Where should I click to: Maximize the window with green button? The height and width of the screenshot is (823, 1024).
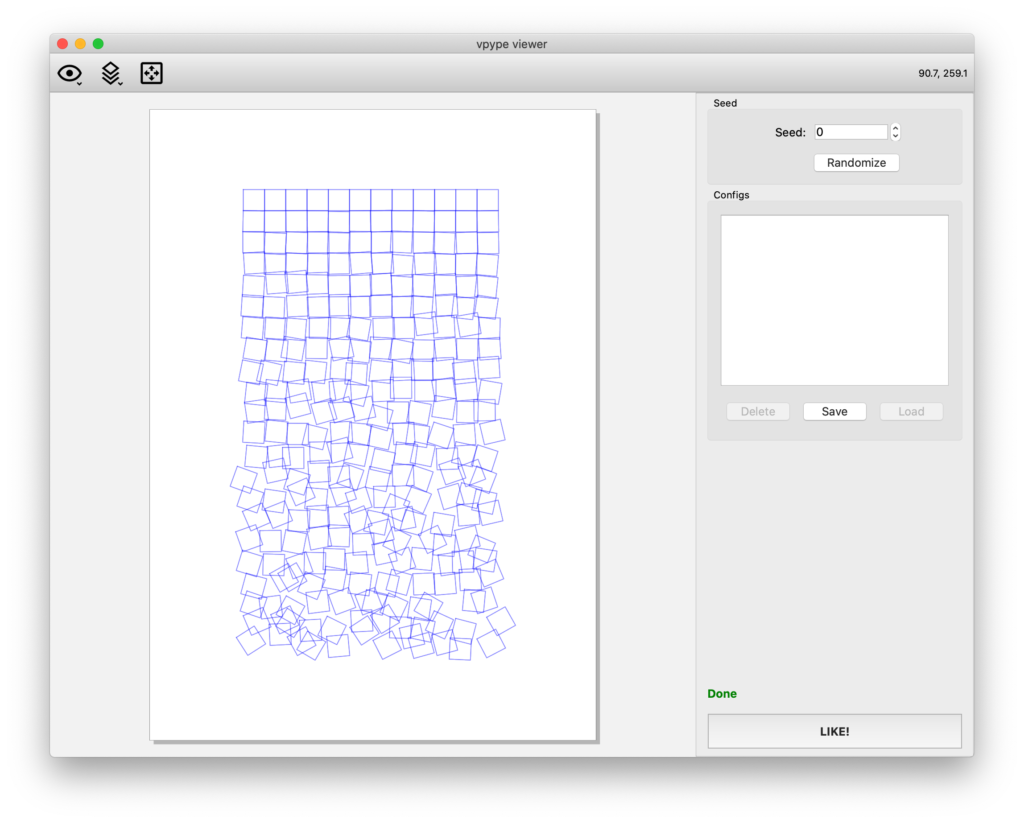coord(98,44)
